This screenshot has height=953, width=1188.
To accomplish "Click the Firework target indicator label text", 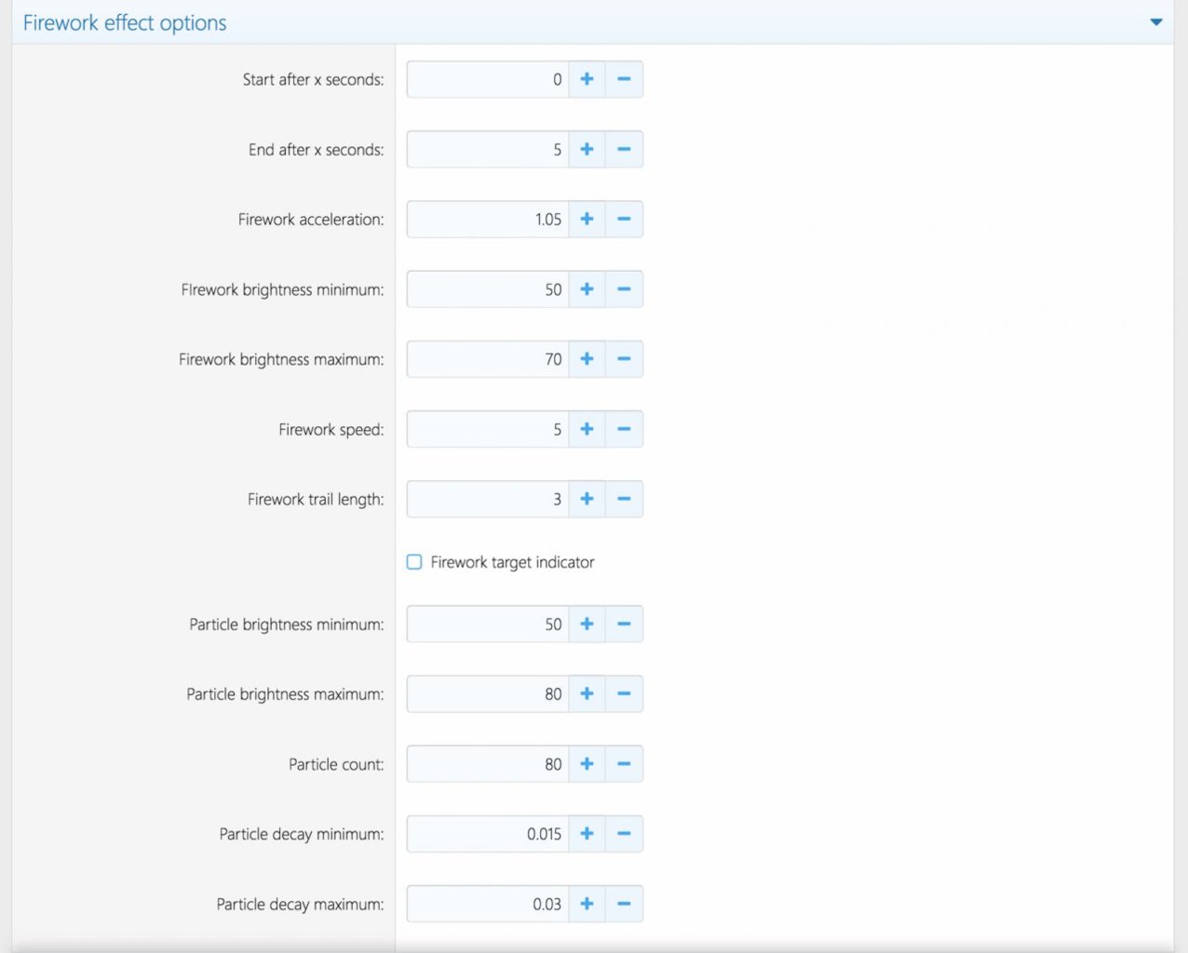I will [x=512, y=562].
